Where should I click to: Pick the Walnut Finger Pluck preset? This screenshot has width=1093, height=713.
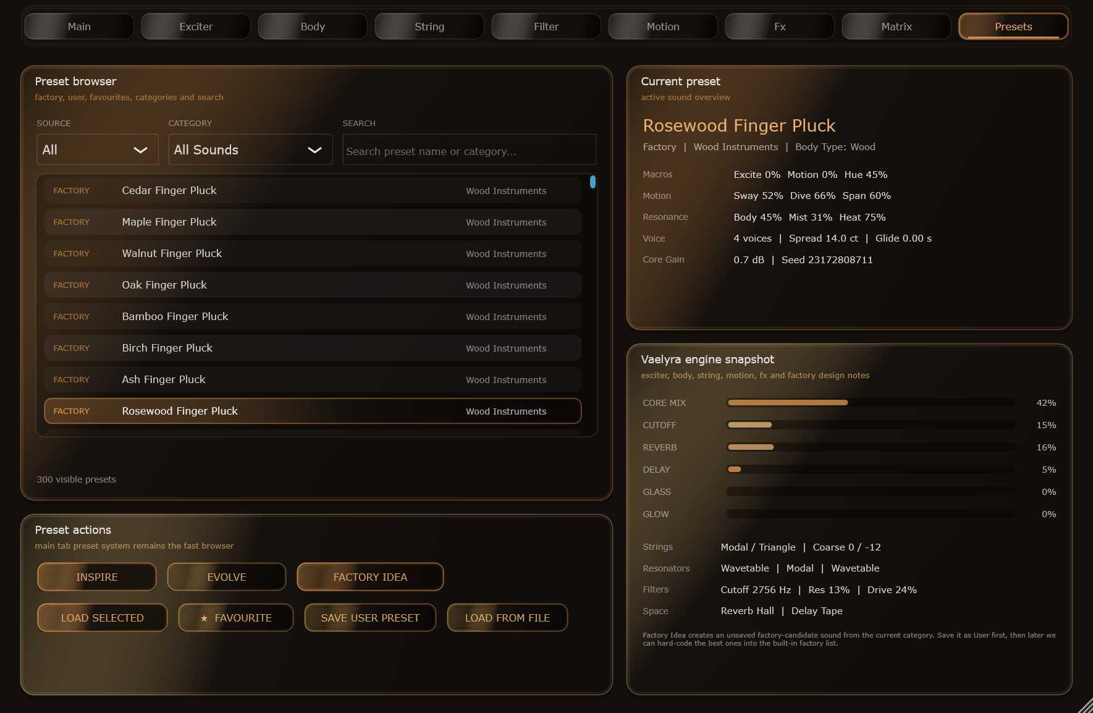(313, 253)
